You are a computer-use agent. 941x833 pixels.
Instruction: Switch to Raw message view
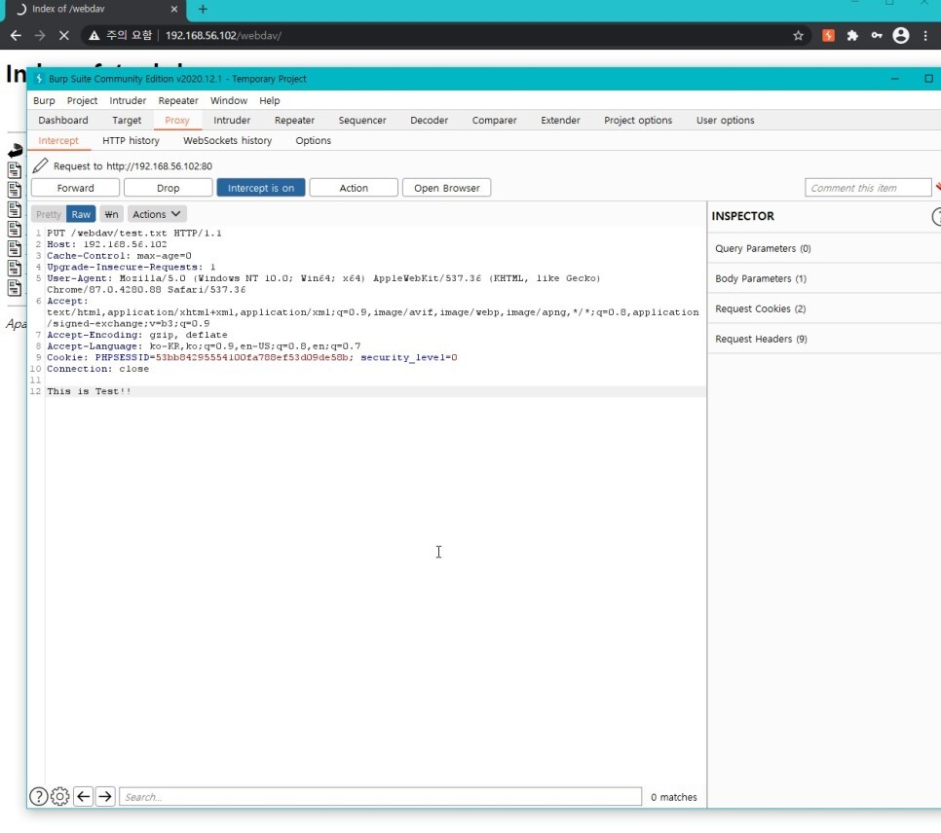[81, 214]
